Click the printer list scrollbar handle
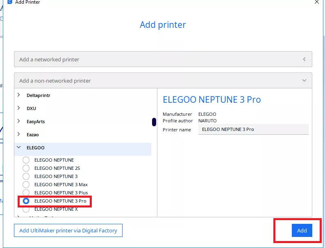 154,122
